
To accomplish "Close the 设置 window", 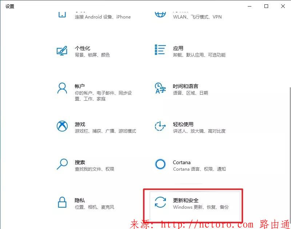I will (283, 6).
